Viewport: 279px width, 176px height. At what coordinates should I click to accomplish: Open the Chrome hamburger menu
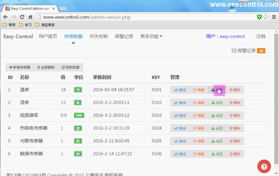(273, 17)
